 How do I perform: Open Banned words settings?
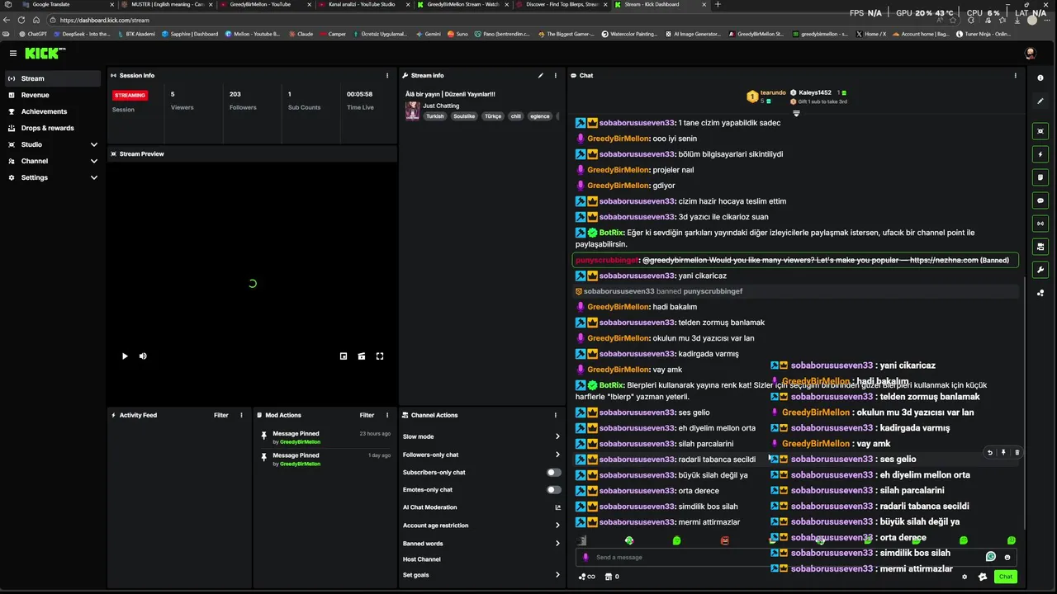481,544
